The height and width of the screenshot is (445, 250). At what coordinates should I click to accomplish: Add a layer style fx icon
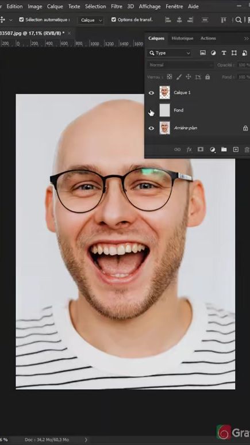tap(189, 149)
